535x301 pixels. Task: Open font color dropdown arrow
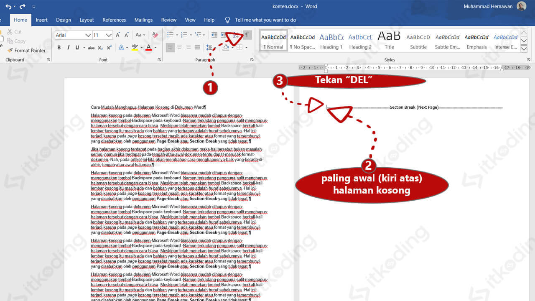point(155,48)
